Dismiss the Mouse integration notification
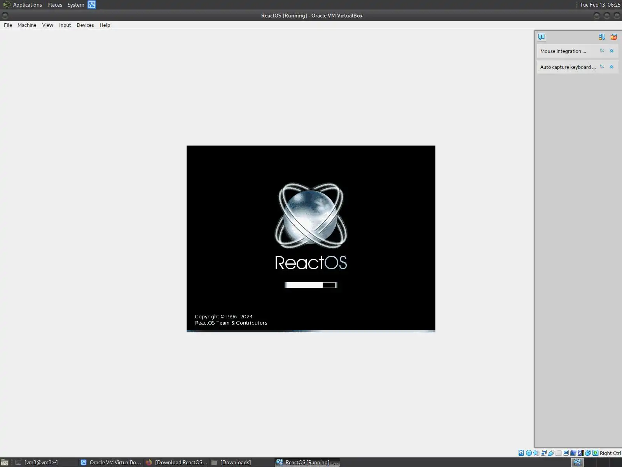 612,51
